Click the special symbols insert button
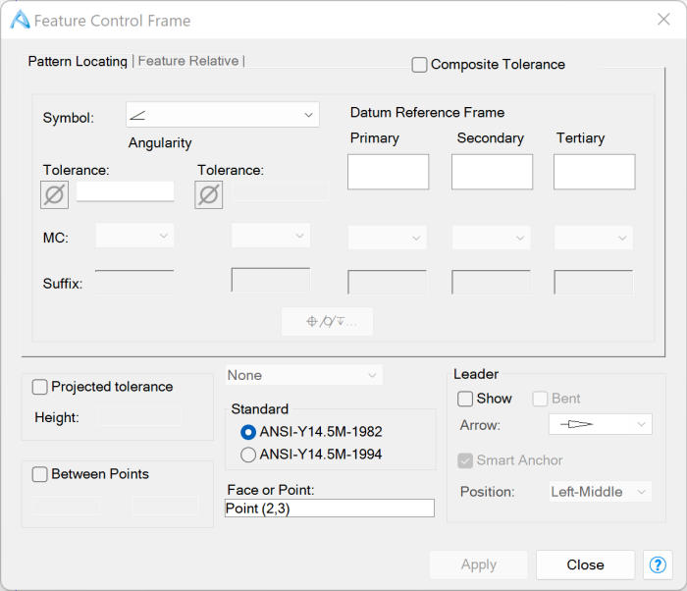Image resolution: width=687 pixels, height=591 pixels. click(x=327, y=321)
